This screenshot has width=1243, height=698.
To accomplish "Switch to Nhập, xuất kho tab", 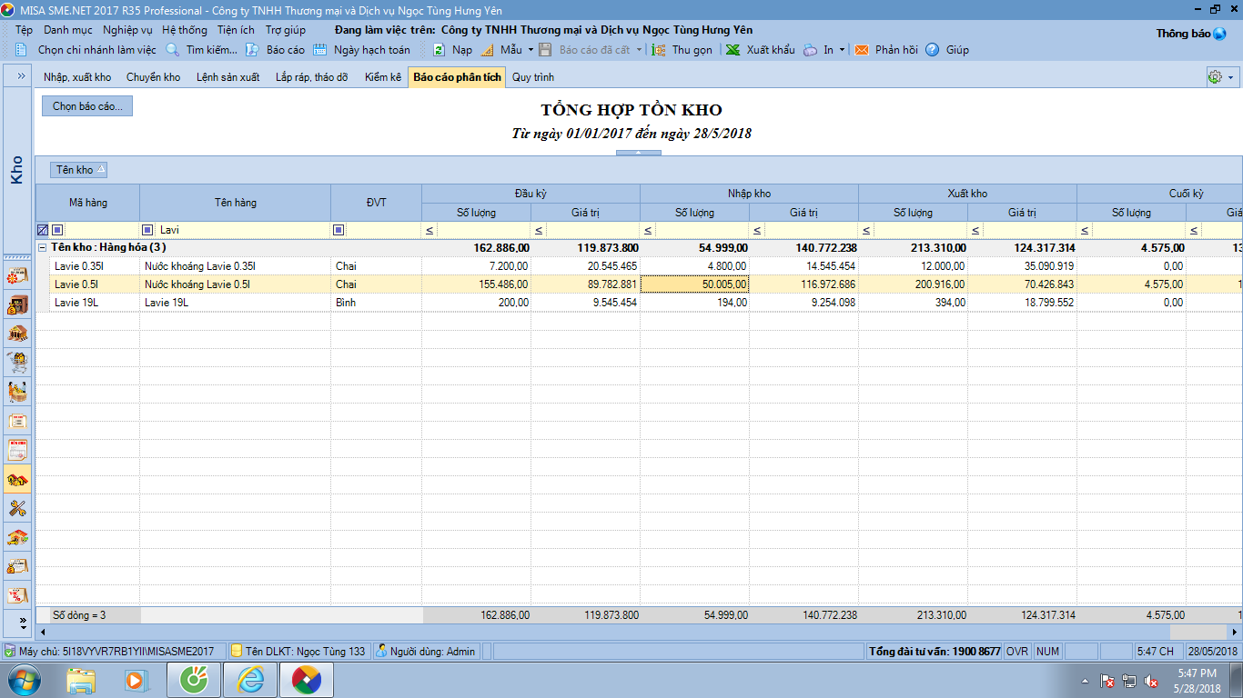I will click(77, 77).
